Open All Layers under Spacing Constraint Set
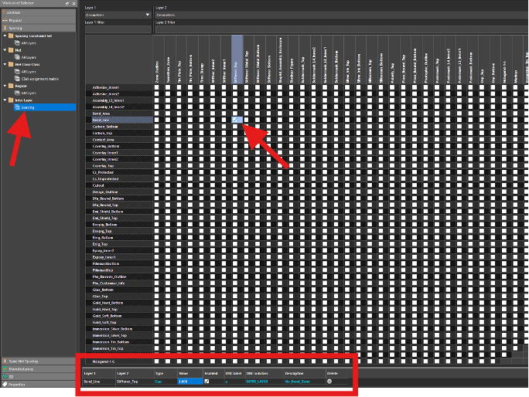 pos(29,43)
